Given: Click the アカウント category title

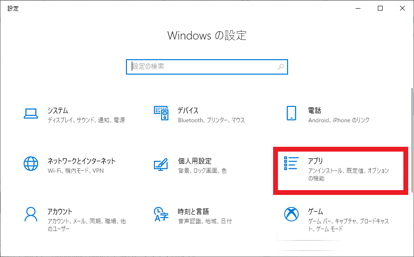Looking at the screenshot, I should point(60,211).
